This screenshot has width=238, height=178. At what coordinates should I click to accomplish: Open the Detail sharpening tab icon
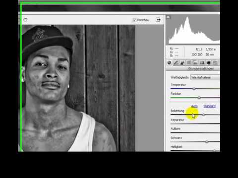[182, 63]
